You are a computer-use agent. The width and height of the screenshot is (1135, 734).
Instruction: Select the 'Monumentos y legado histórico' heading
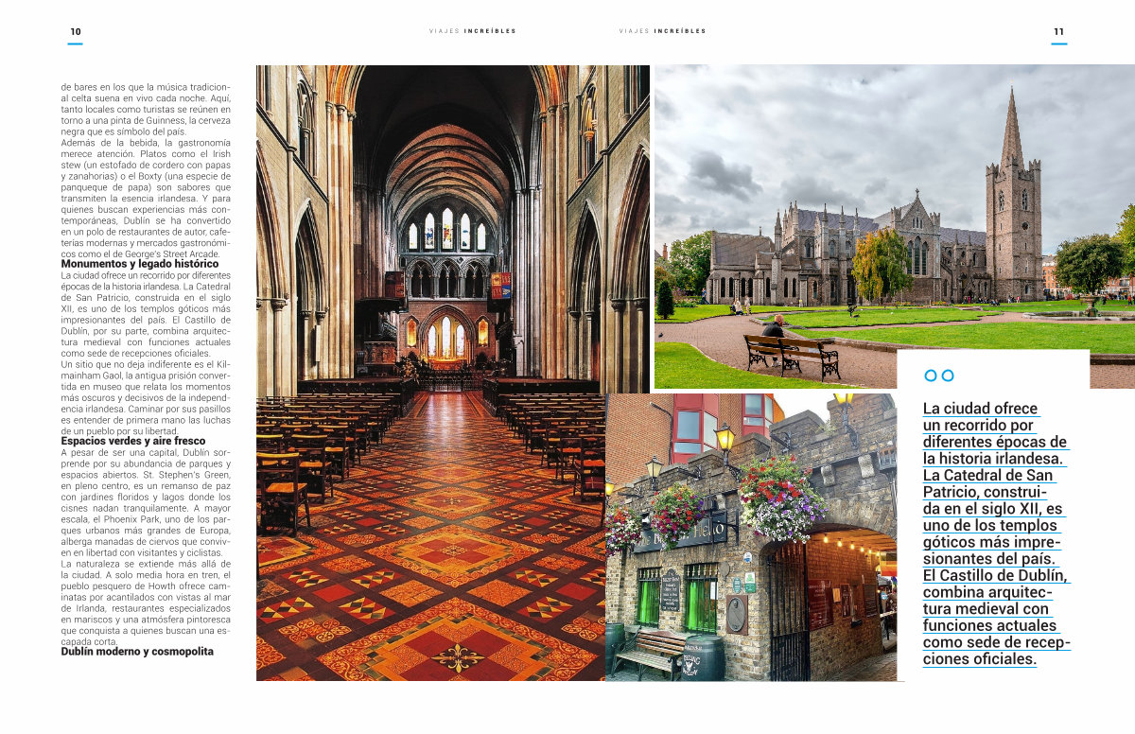coord(139,264)
